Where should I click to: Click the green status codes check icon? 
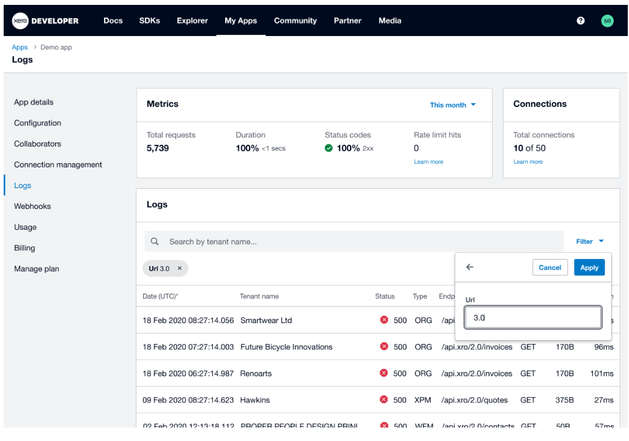[329, 148]
